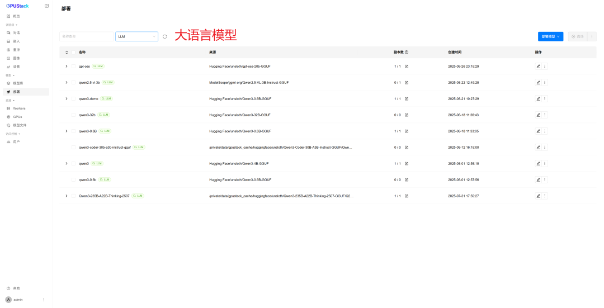Edit replica count for qwen2.5-vl-3b

point(407,82)
